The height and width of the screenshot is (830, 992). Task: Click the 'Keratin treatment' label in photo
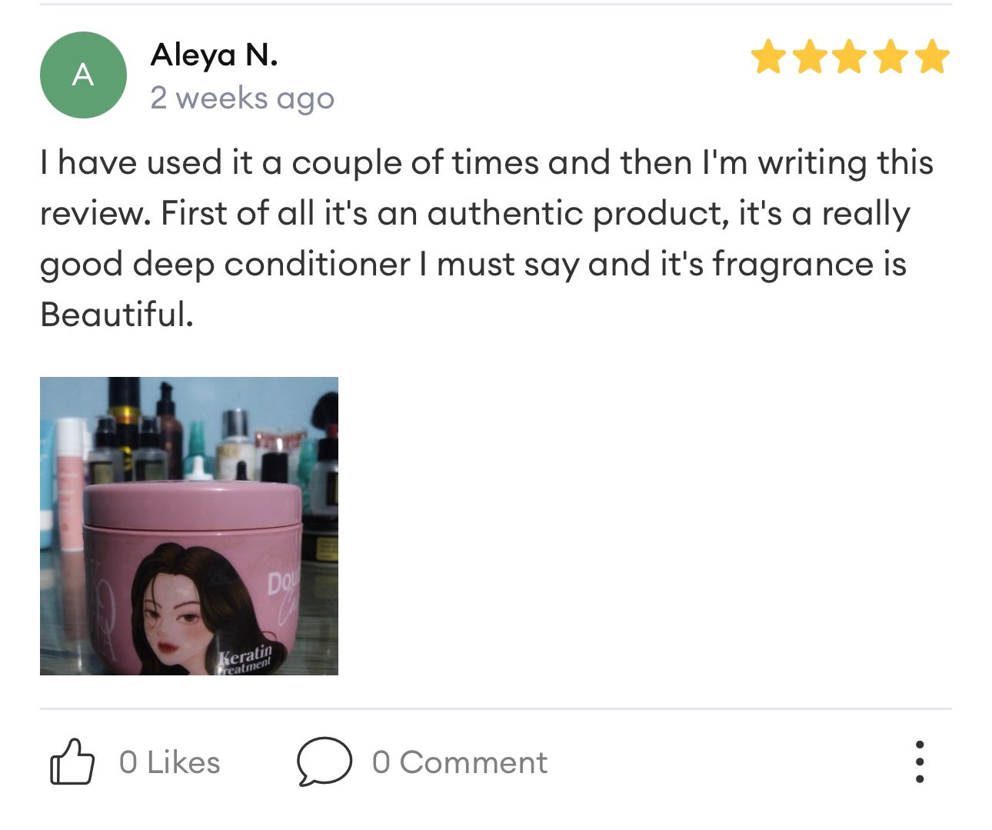245,661
